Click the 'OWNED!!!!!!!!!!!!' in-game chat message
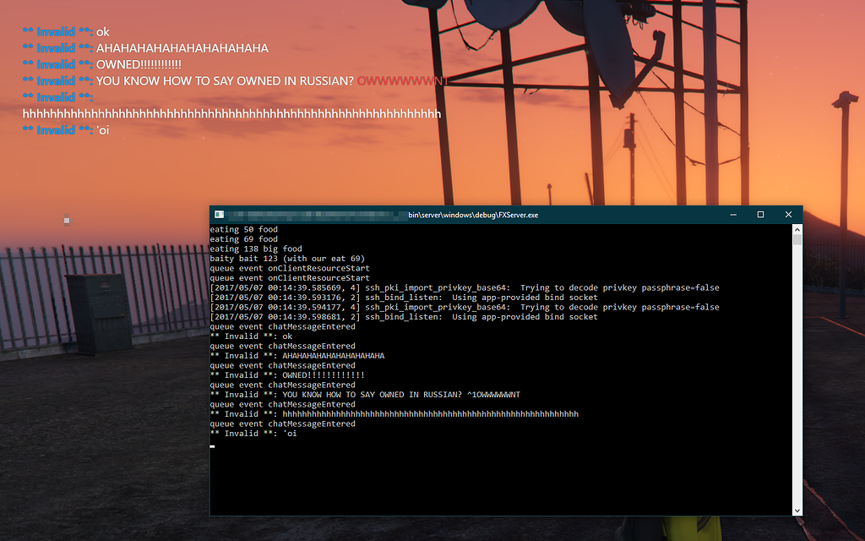 [x=139, y=64]
